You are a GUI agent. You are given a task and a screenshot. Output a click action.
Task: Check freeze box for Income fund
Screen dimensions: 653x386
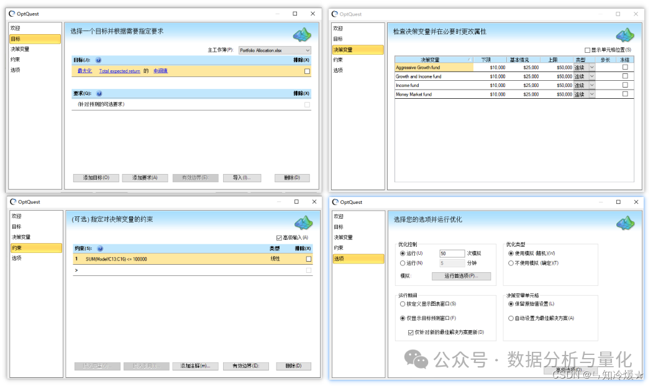coord(625,85)
